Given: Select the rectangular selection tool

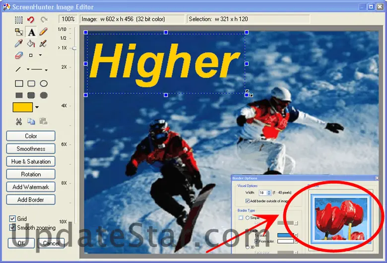Looking at the screenshot, I should (x=19, y=19).
